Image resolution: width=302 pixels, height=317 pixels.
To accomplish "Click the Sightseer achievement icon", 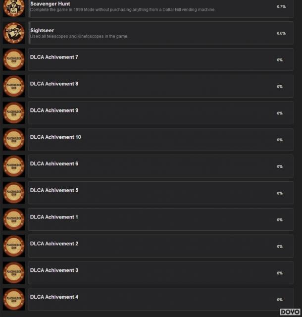I will coord(14,33).
